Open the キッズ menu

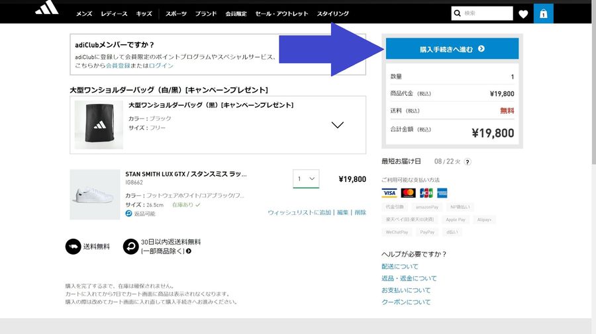click(x=144, y=14)
